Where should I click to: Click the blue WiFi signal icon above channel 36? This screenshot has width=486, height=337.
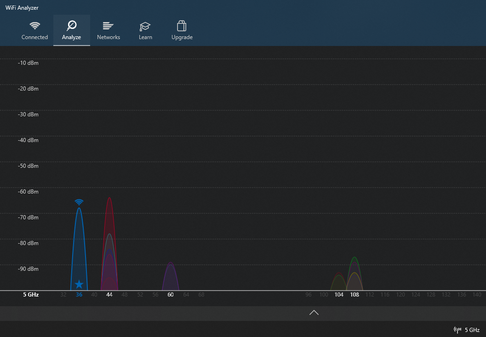pos(79,202)
